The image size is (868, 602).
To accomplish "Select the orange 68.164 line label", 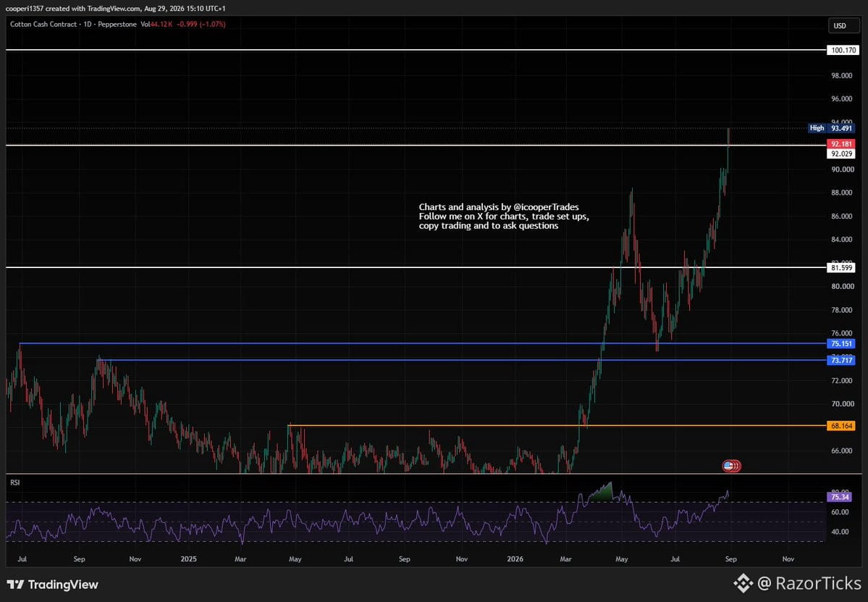I will coord(841,426).
